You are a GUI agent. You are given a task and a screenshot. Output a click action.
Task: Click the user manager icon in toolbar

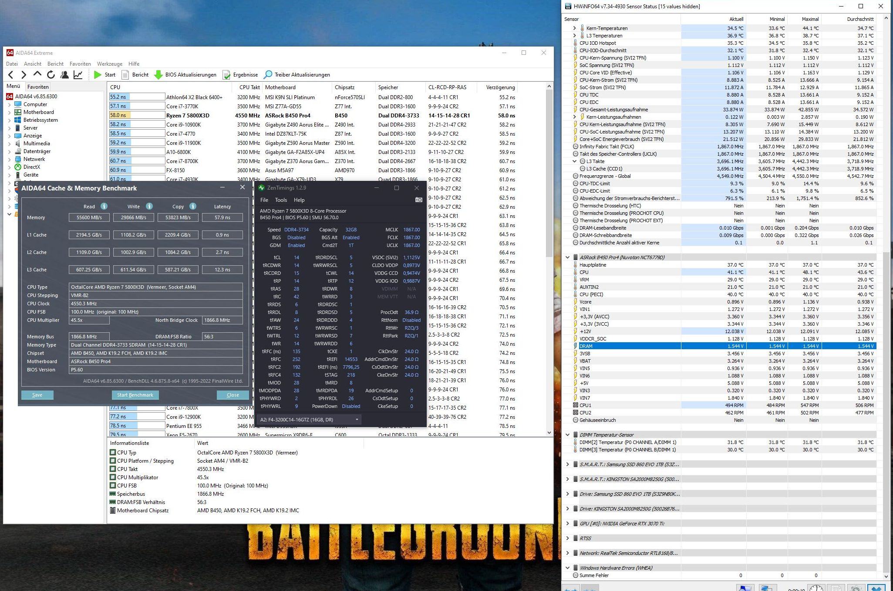[64, 75]
